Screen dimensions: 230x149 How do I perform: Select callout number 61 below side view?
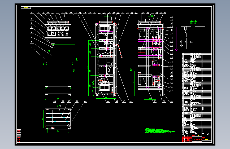point(131,102)
